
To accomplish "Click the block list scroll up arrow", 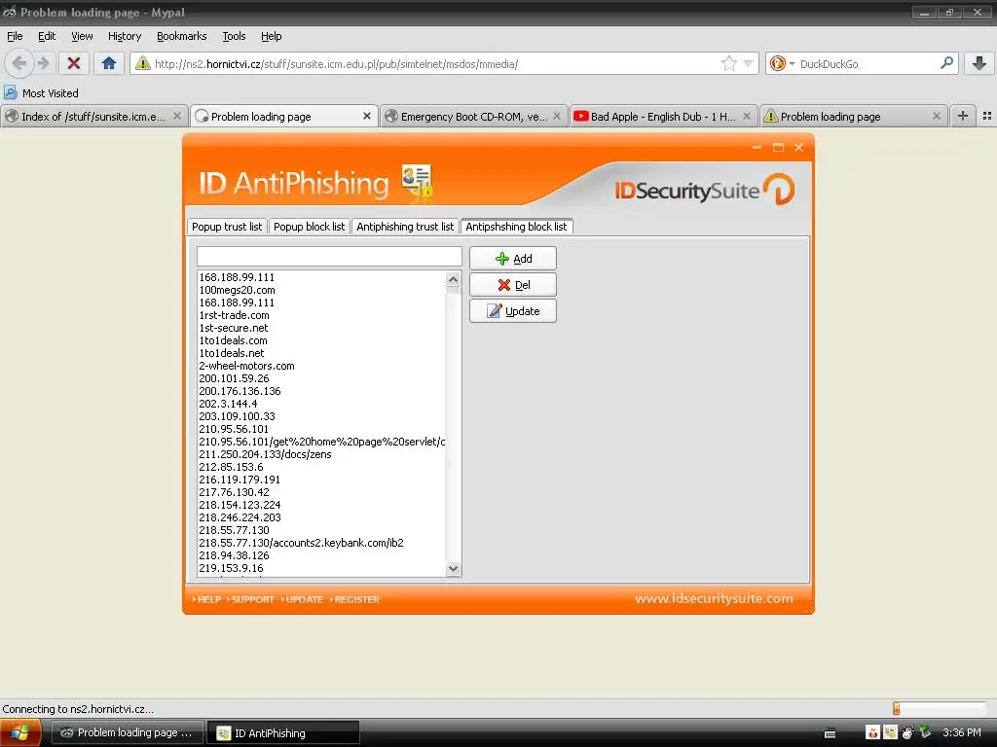I will 453,279.
